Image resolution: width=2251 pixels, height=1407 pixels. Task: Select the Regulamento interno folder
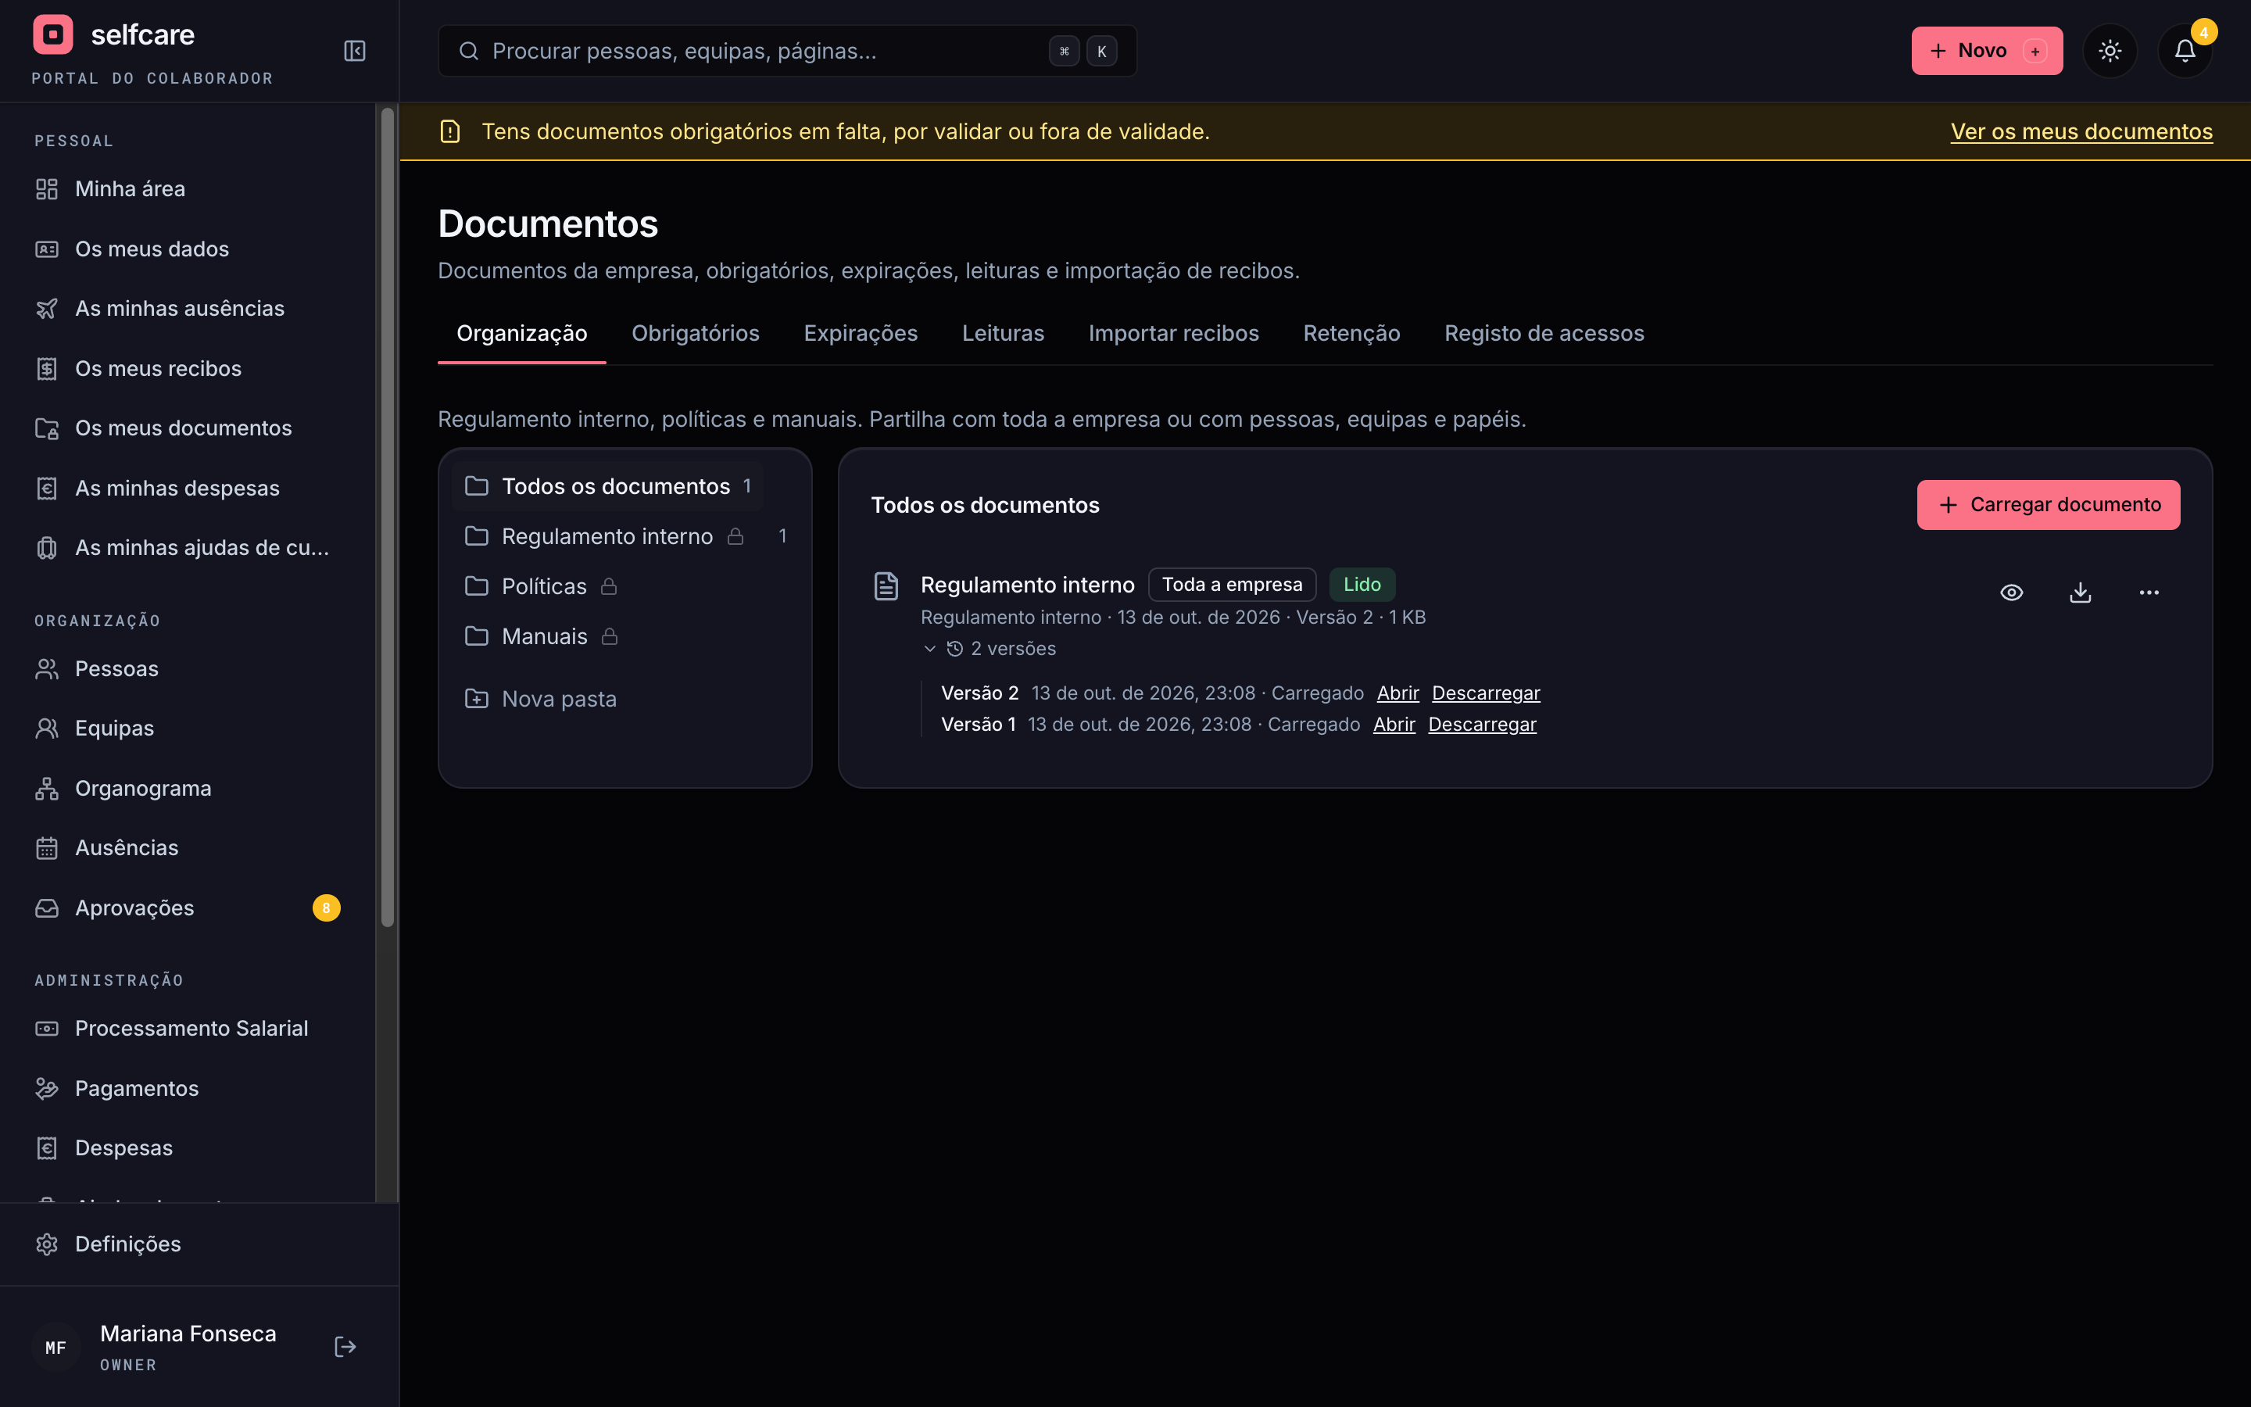(x=625, y=536)
